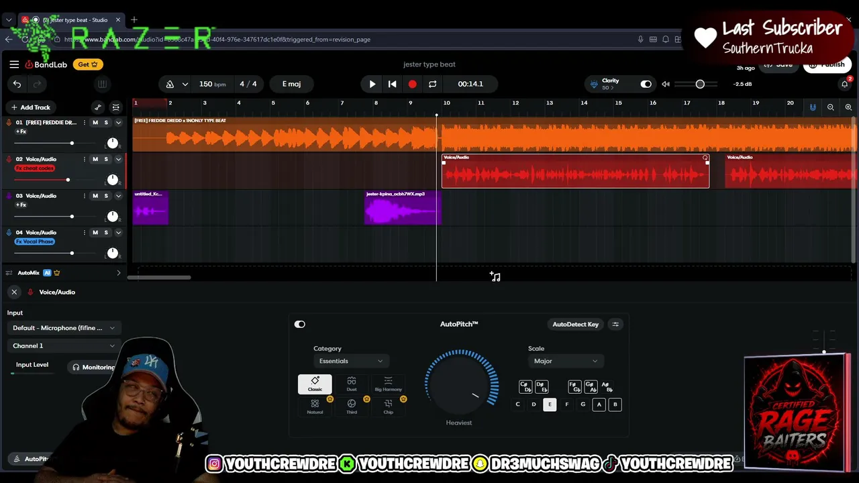Toggle the A note key in AutoPitch
This screenshot has height=483, width=859.
tap(599, 405)
